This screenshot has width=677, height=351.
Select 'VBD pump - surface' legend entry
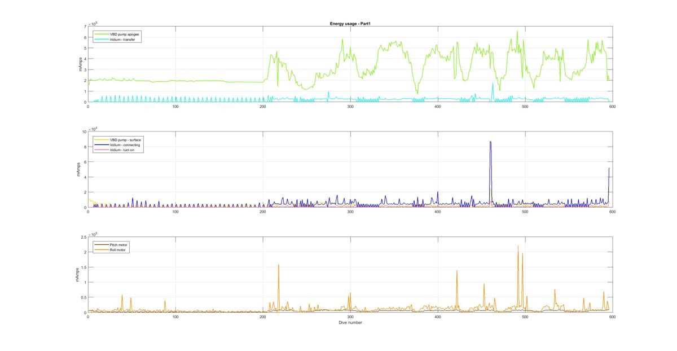pyautogui.click(x=125, y=139)
